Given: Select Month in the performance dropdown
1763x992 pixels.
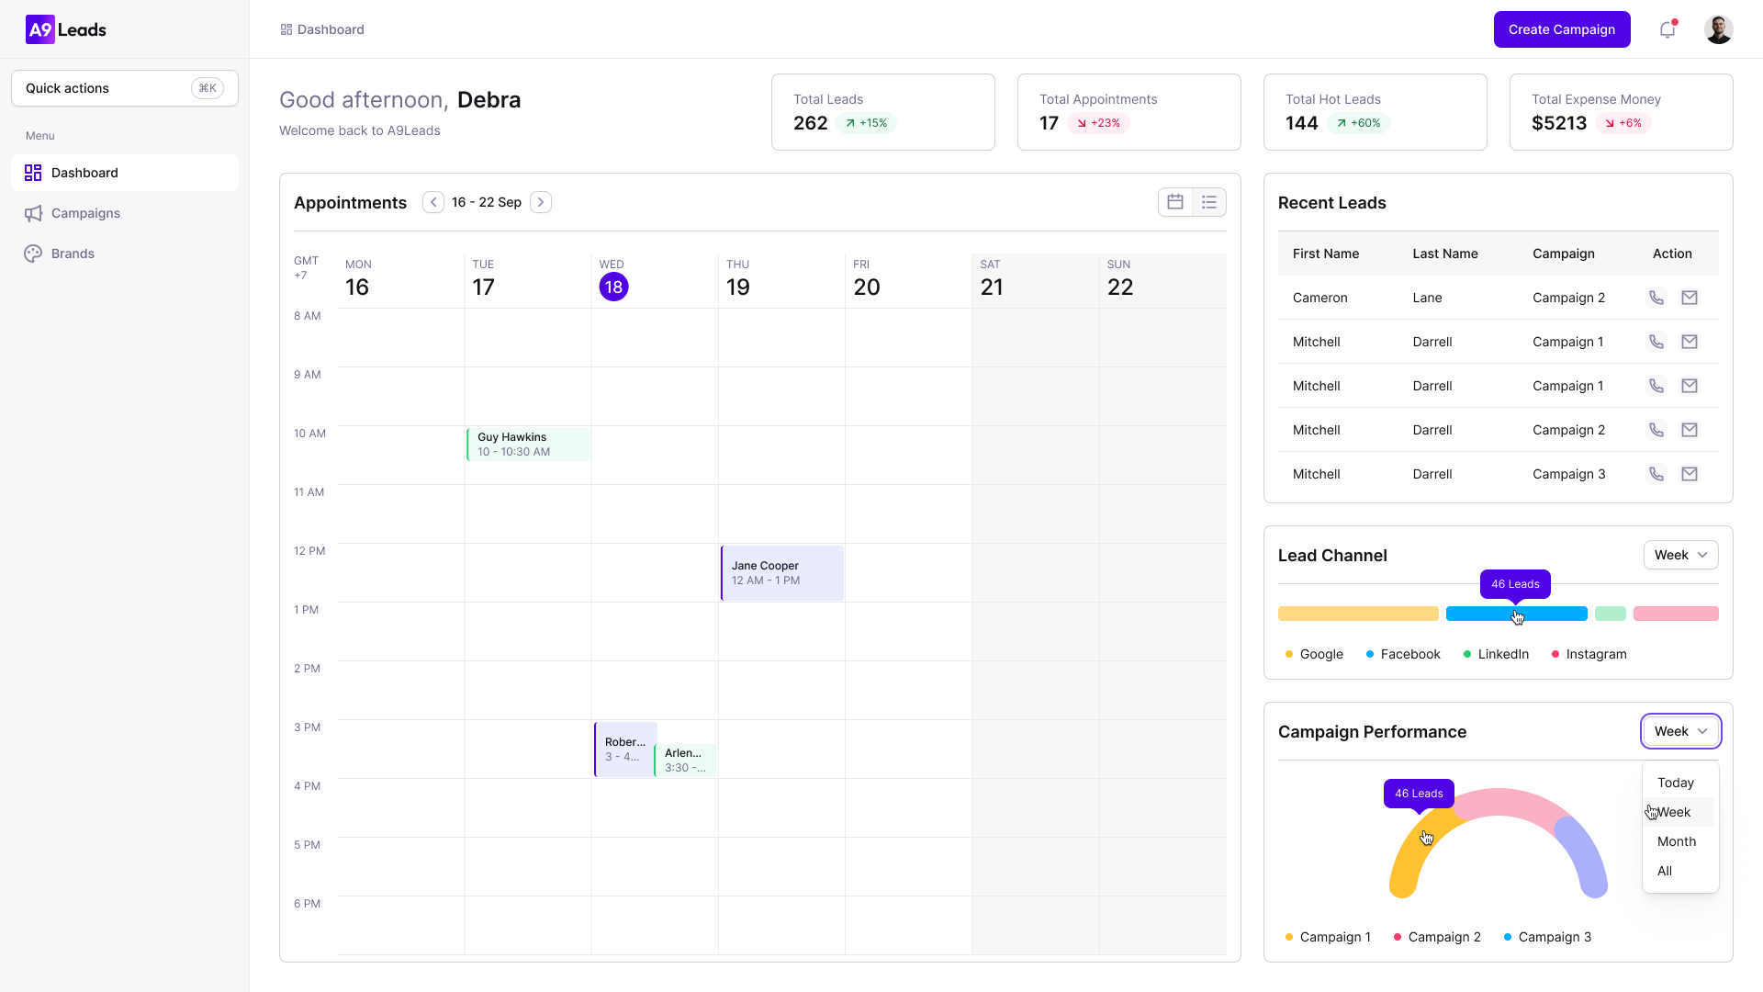Looking at the screenshot, I should coord(1676,841).
